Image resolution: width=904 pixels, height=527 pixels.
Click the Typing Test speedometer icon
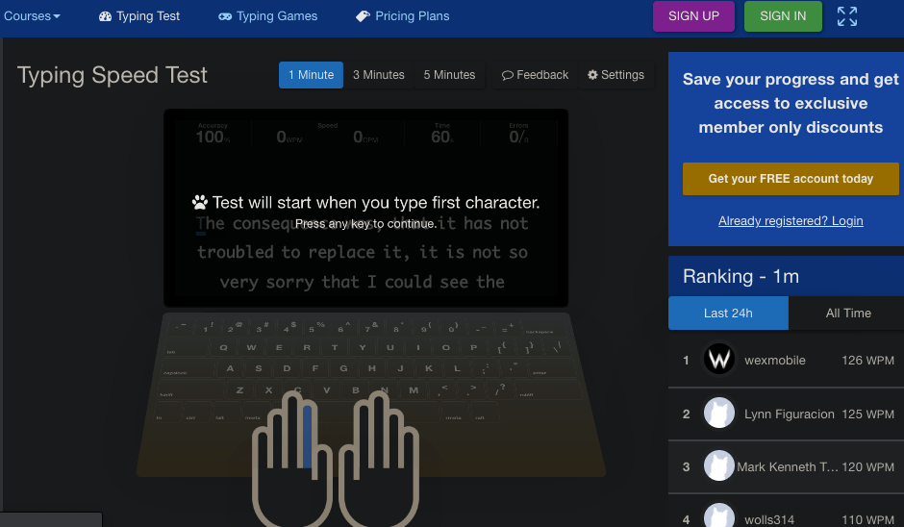105,16
